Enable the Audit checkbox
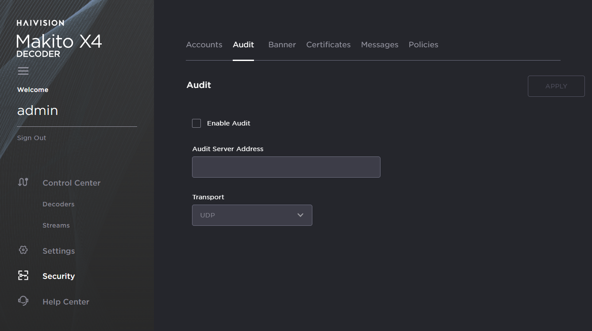Image resolution: width=592 pixels, height=331 pixels. pyautogui.click(x=196, y=123)
